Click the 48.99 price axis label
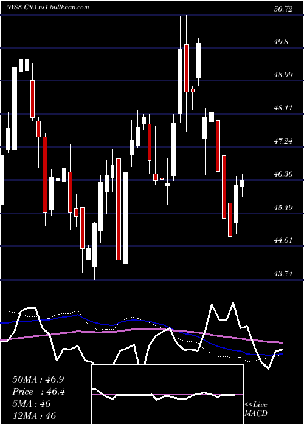Screen dimensions: 304x425 283,75
